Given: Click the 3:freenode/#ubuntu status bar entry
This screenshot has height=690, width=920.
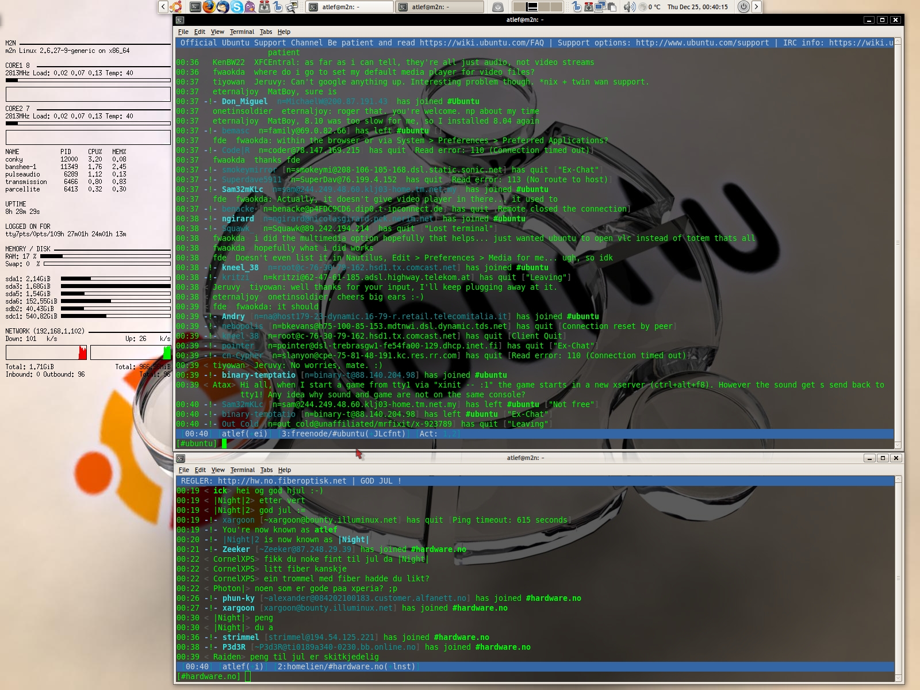Looking at the screenshot, I should pos(343,434).
